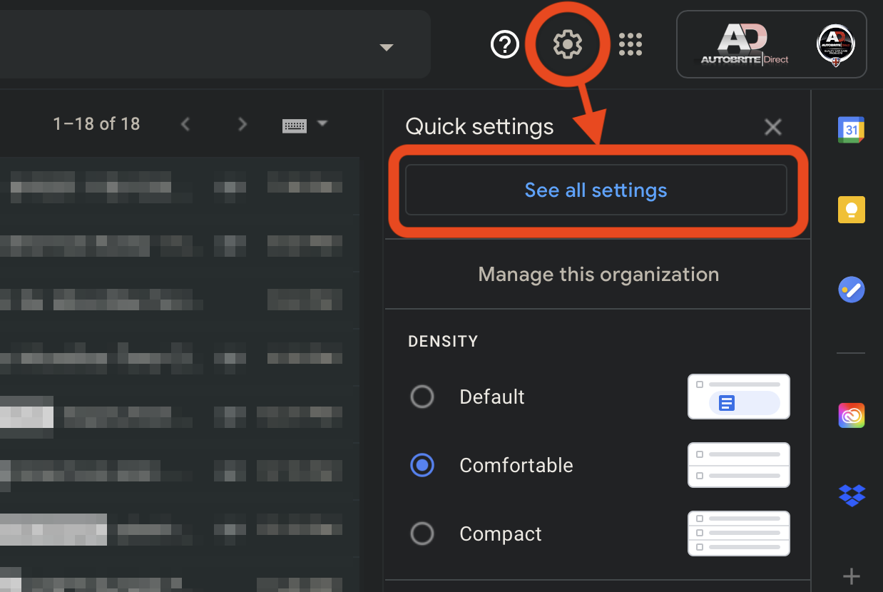Viewport: 883px width, 592px height.
Task: Click the Settings gear icon
Action: pyautogui.click(x=568, y=45)
